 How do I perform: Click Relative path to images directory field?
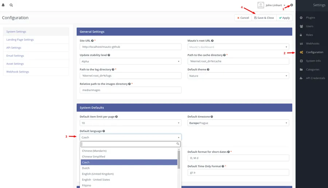point(130,90)
